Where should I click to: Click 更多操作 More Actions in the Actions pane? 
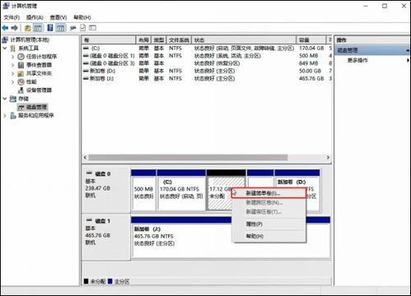click(x=357, y=60)
